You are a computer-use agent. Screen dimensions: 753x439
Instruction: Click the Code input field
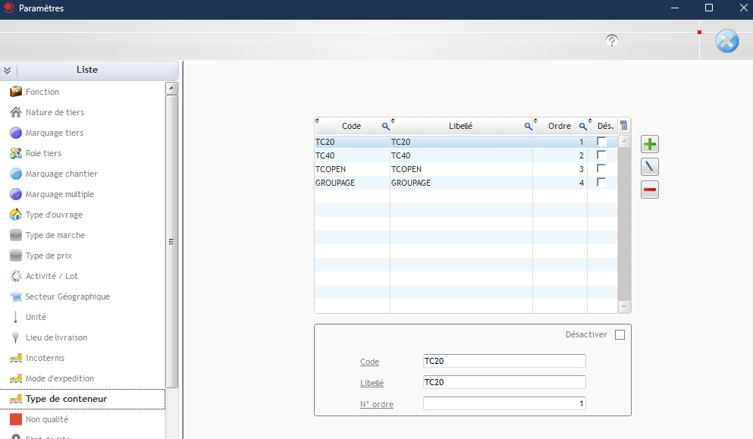[x=504, y=361]
